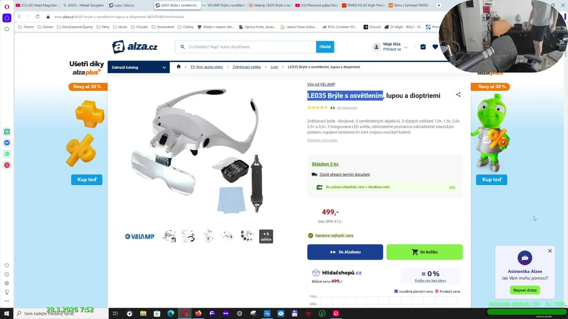Click the address bar URL
The image size is (568, 319).
tap(119, 17)
